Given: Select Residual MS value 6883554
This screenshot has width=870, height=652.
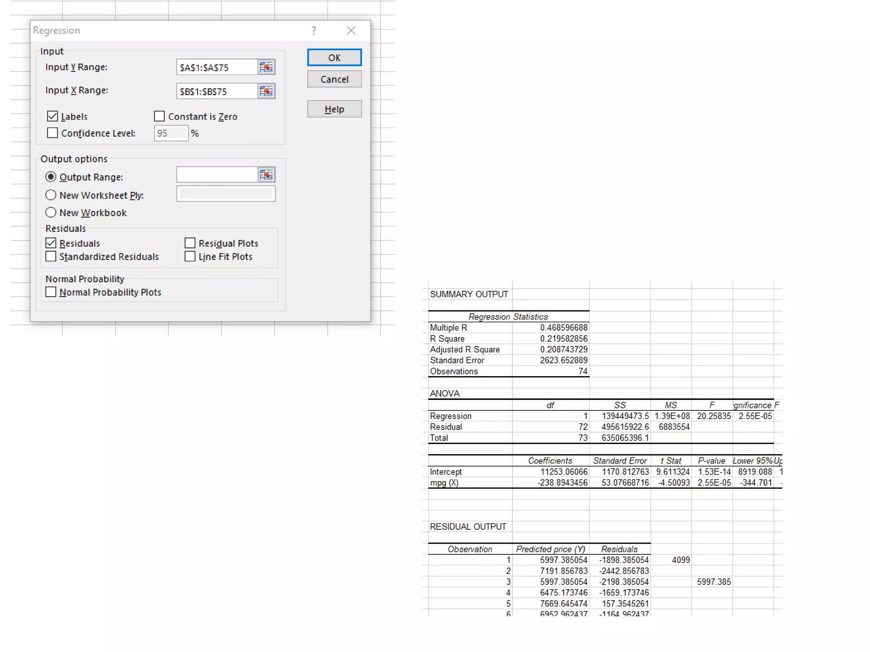Looking at the screenshot, I should coord(671,427).
